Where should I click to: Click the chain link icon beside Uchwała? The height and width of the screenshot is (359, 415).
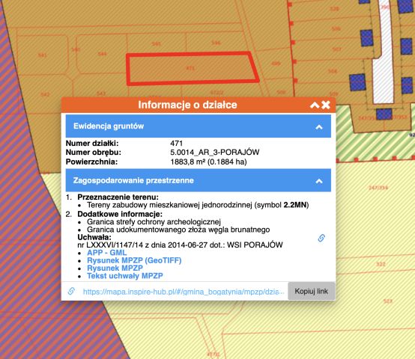point(321,238)
